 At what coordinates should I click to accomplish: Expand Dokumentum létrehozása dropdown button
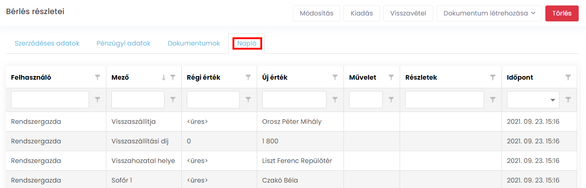(x=489, y=13)
